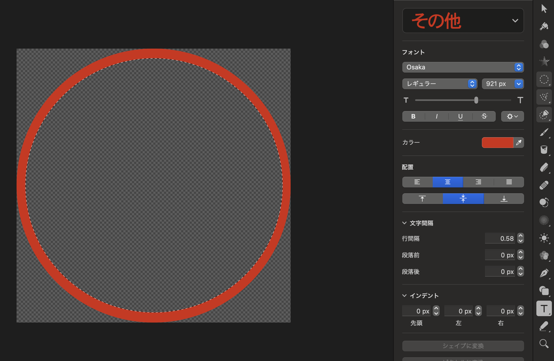Select the Type tool

tap(544, 308)
